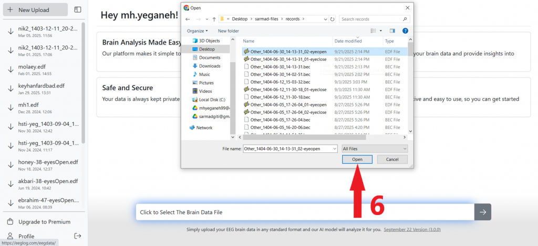The image size is (538, 246).
Task: Click the logout icon beside Profile
Action: tap(78, 236)
